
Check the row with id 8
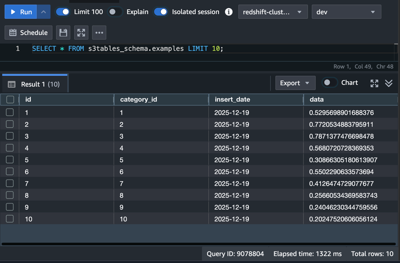pyautogui.click(x=10, y=195)
